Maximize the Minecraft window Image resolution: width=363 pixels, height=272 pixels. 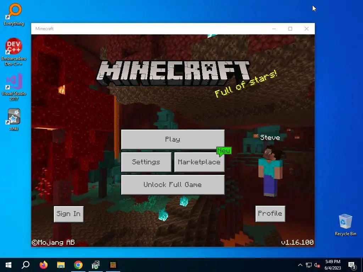point(290,29)
